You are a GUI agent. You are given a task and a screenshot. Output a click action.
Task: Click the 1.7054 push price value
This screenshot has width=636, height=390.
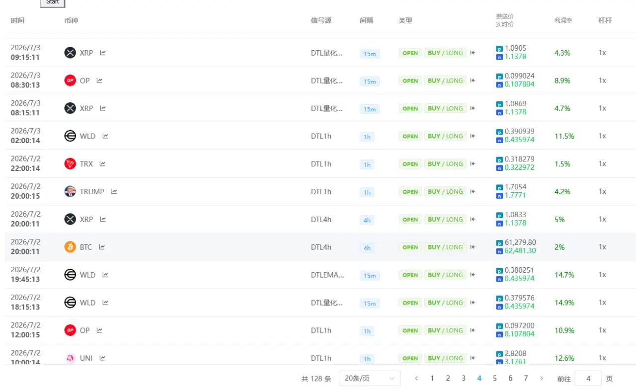click(x=516, y=187)
